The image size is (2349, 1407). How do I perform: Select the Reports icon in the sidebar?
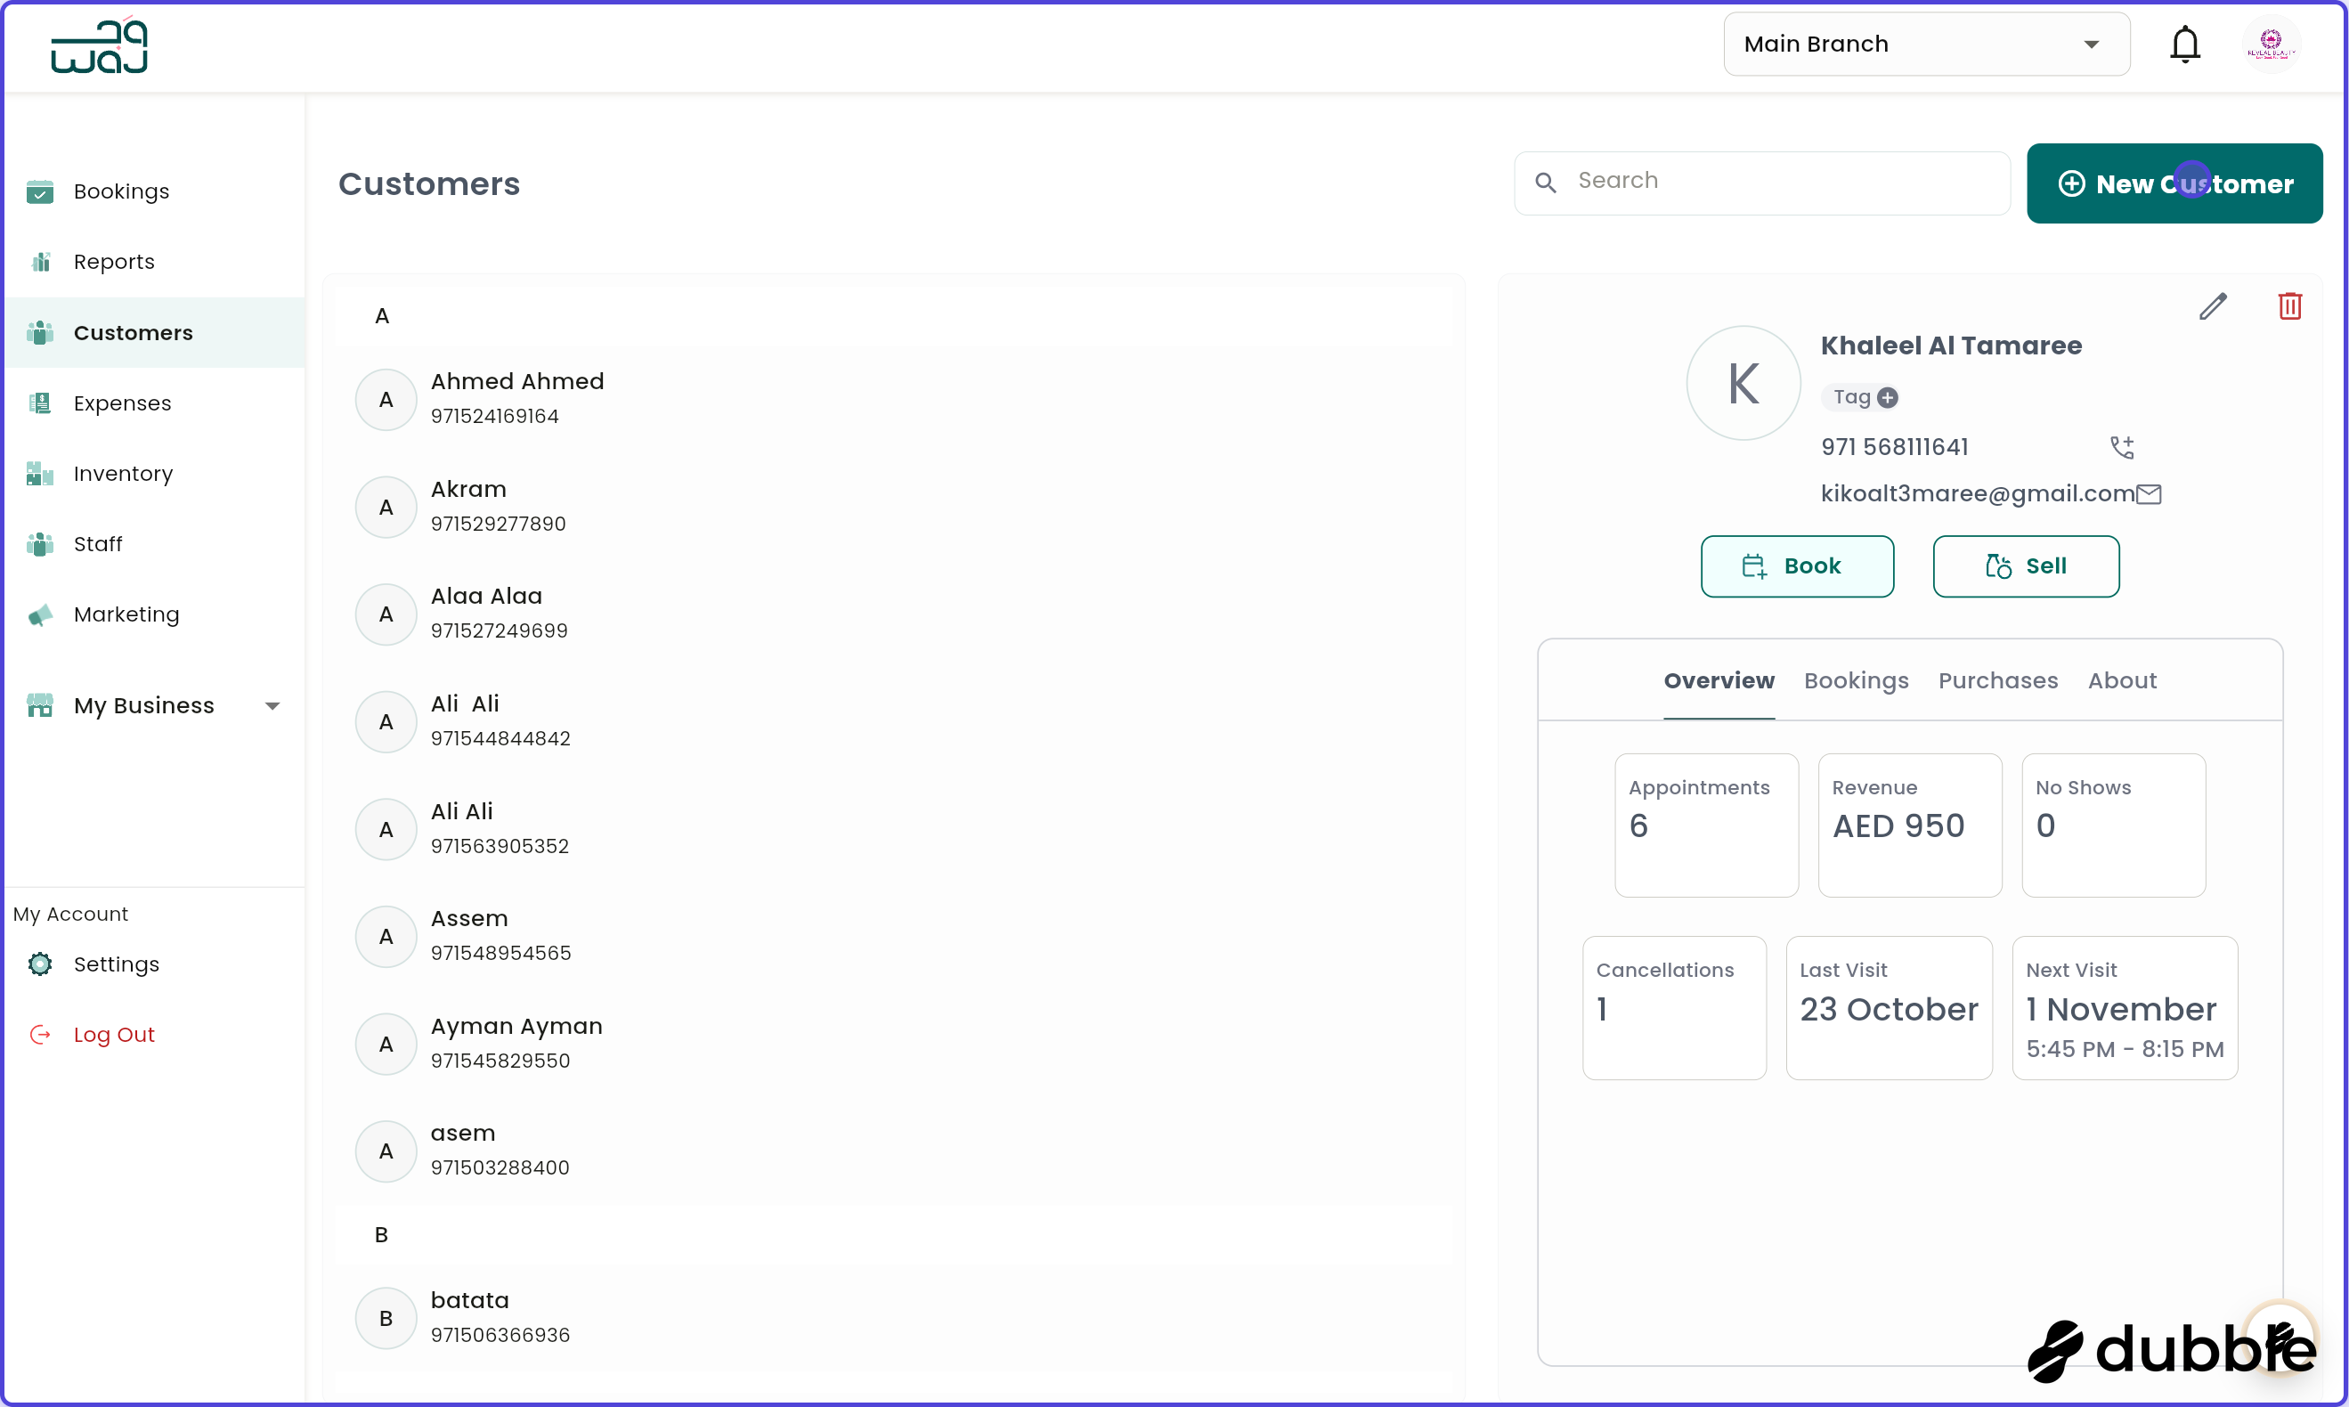(41, 261)
